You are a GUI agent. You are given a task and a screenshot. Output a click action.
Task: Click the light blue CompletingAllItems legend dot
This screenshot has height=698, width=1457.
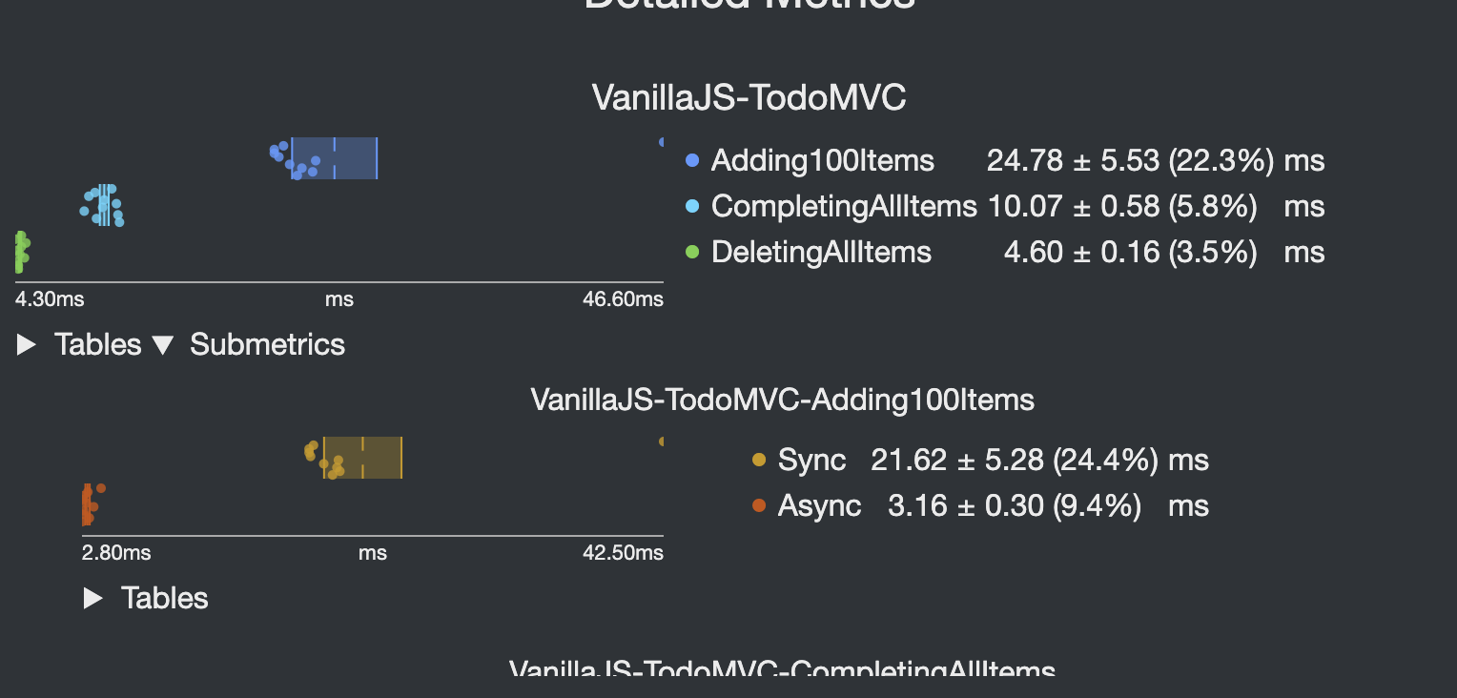pyautogui.click(x=693, y=206)
